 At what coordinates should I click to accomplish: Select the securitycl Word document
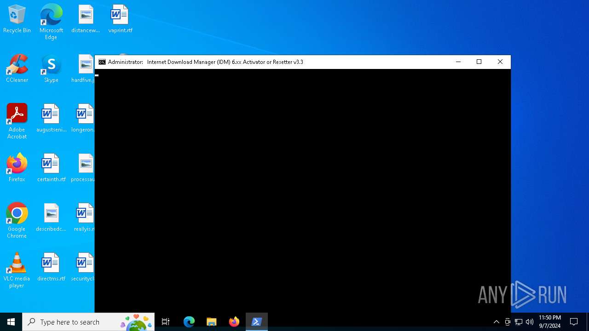[x=83, y=268]
